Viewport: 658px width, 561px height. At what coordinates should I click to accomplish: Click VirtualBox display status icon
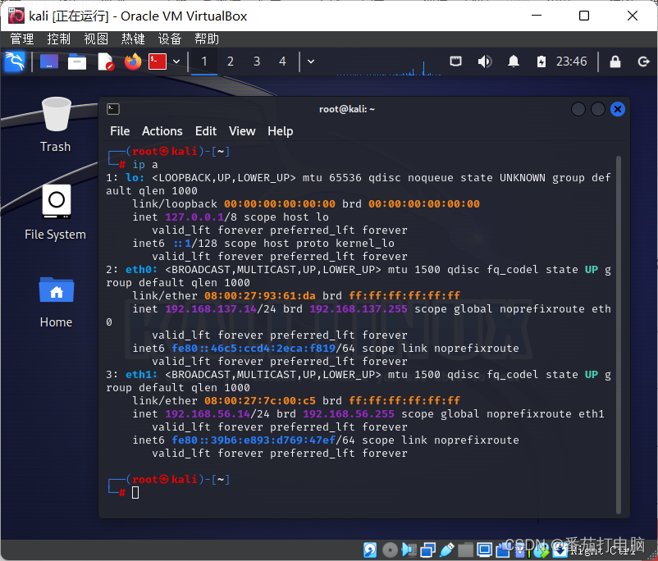tap(484, 550)
